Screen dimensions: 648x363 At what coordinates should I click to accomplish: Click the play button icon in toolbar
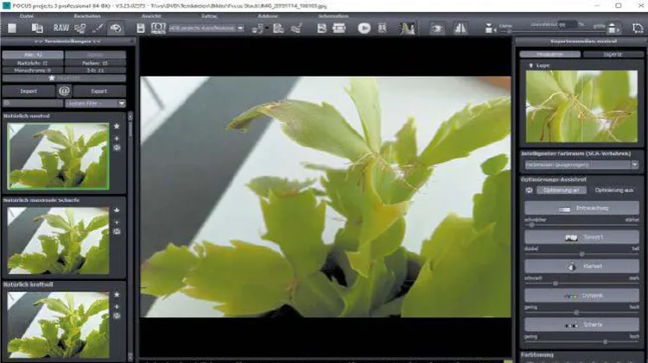[364, 28]
